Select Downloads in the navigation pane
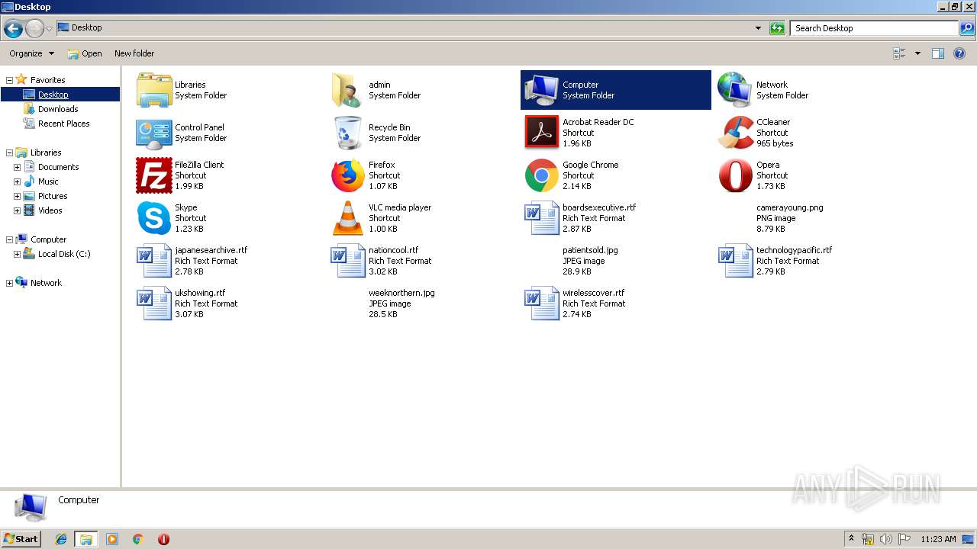This screenshot has width=977, height=549. (58, 109)
